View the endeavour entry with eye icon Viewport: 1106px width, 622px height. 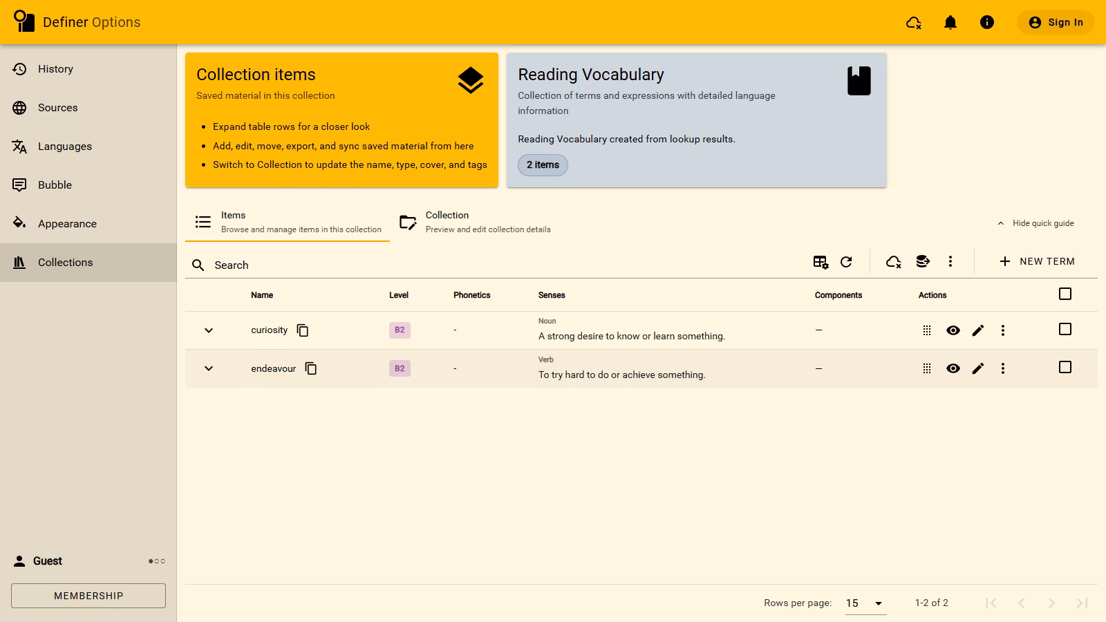953,368
